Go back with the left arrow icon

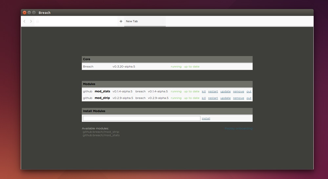[x=25, y=21]
